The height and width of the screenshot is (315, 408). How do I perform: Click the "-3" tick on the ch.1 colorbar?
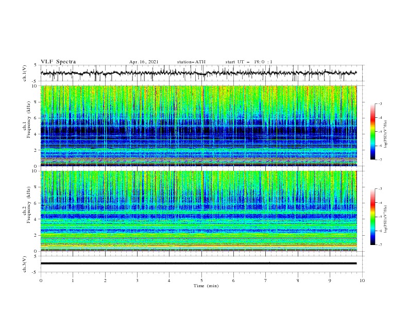point(380,103)
